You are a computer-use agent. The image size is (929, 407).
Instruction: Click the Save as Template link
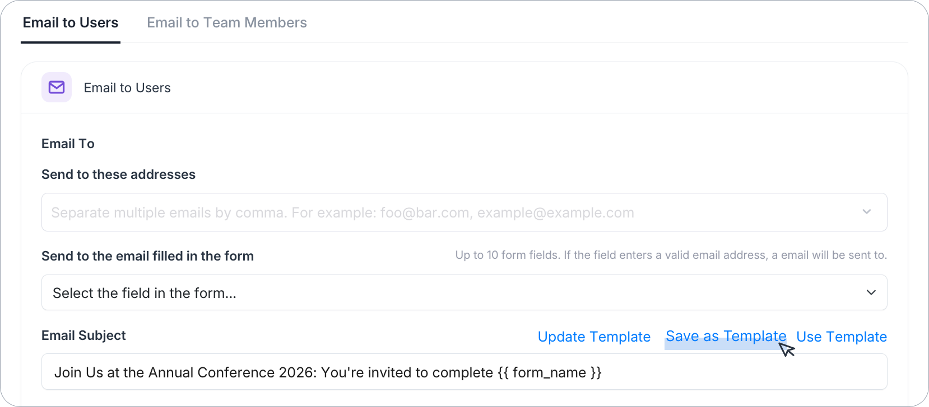pyautogui.click(x=726, y=336)
